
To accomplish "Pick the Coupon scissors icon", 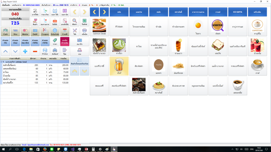I will [x=45, y=32].
